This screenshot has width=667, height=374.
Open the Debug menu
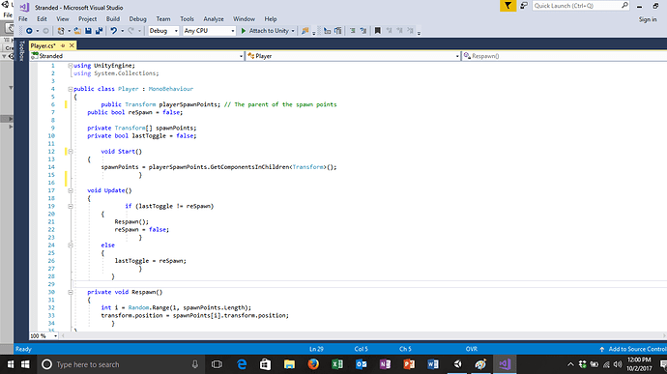pos(137,19)
